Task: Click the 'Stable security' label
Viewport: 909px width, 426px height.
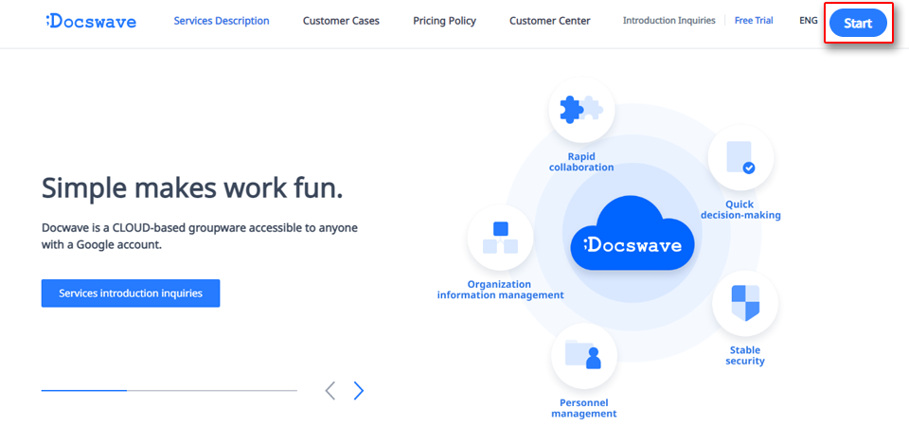Action: [x=745, y=355]
